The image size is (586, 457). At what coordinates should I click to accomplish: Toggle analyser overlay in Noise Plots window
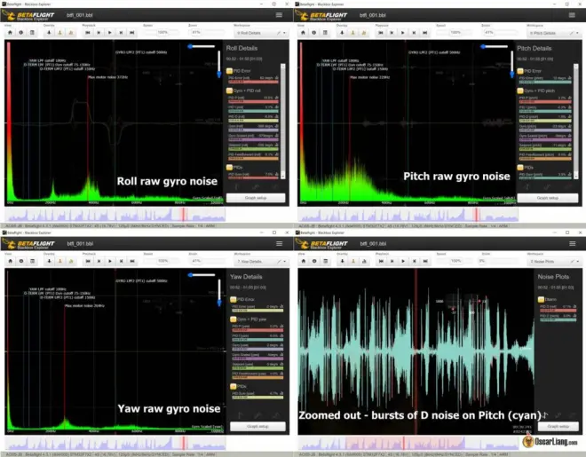click(x=364, y=261)
